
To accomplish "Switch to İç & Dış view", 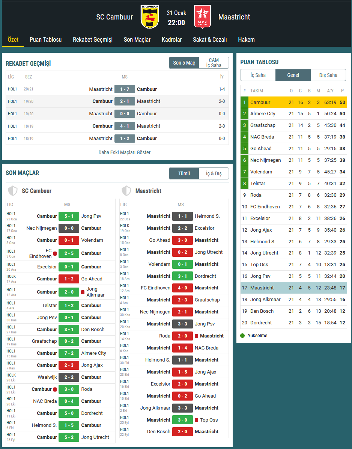I will pyautogui.click(x=214, y=173).
